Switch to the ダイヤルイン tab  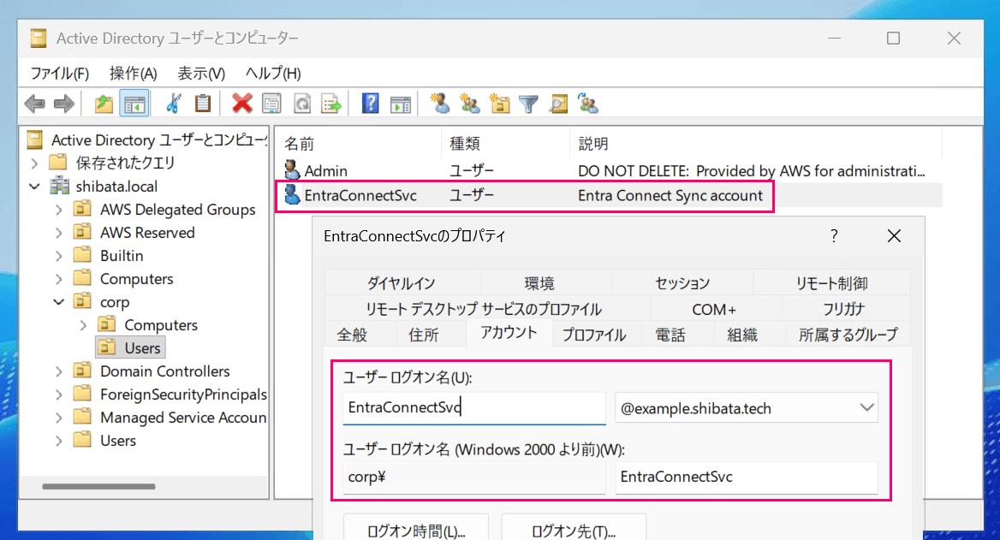[402, 283]
